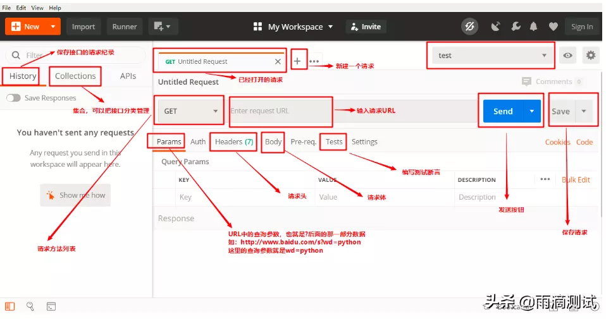Screen dimensions: 606x319
Task: Invite collaborators to workspace
Action: point(366,27)
